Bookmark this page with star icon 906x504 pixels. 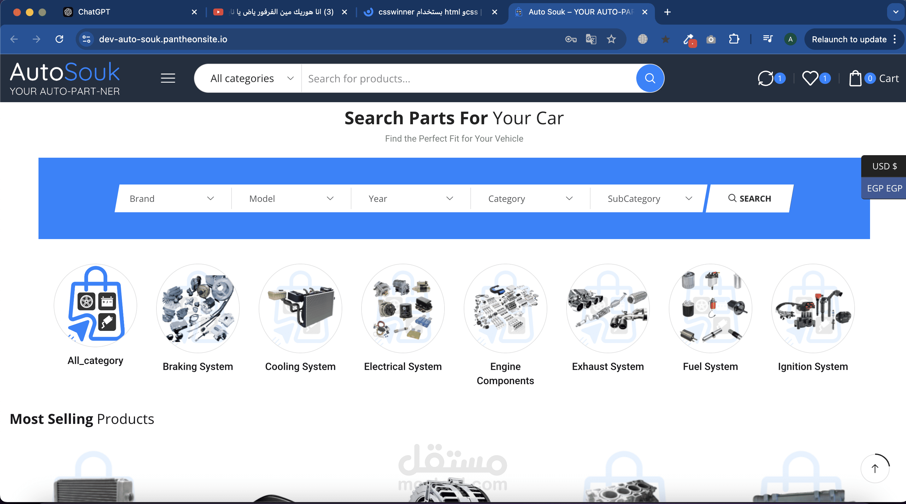(611, 39)
